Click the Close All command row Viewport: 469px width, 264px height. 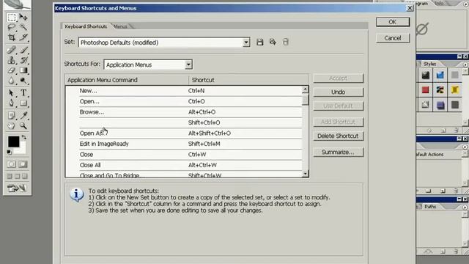[191, 165]
